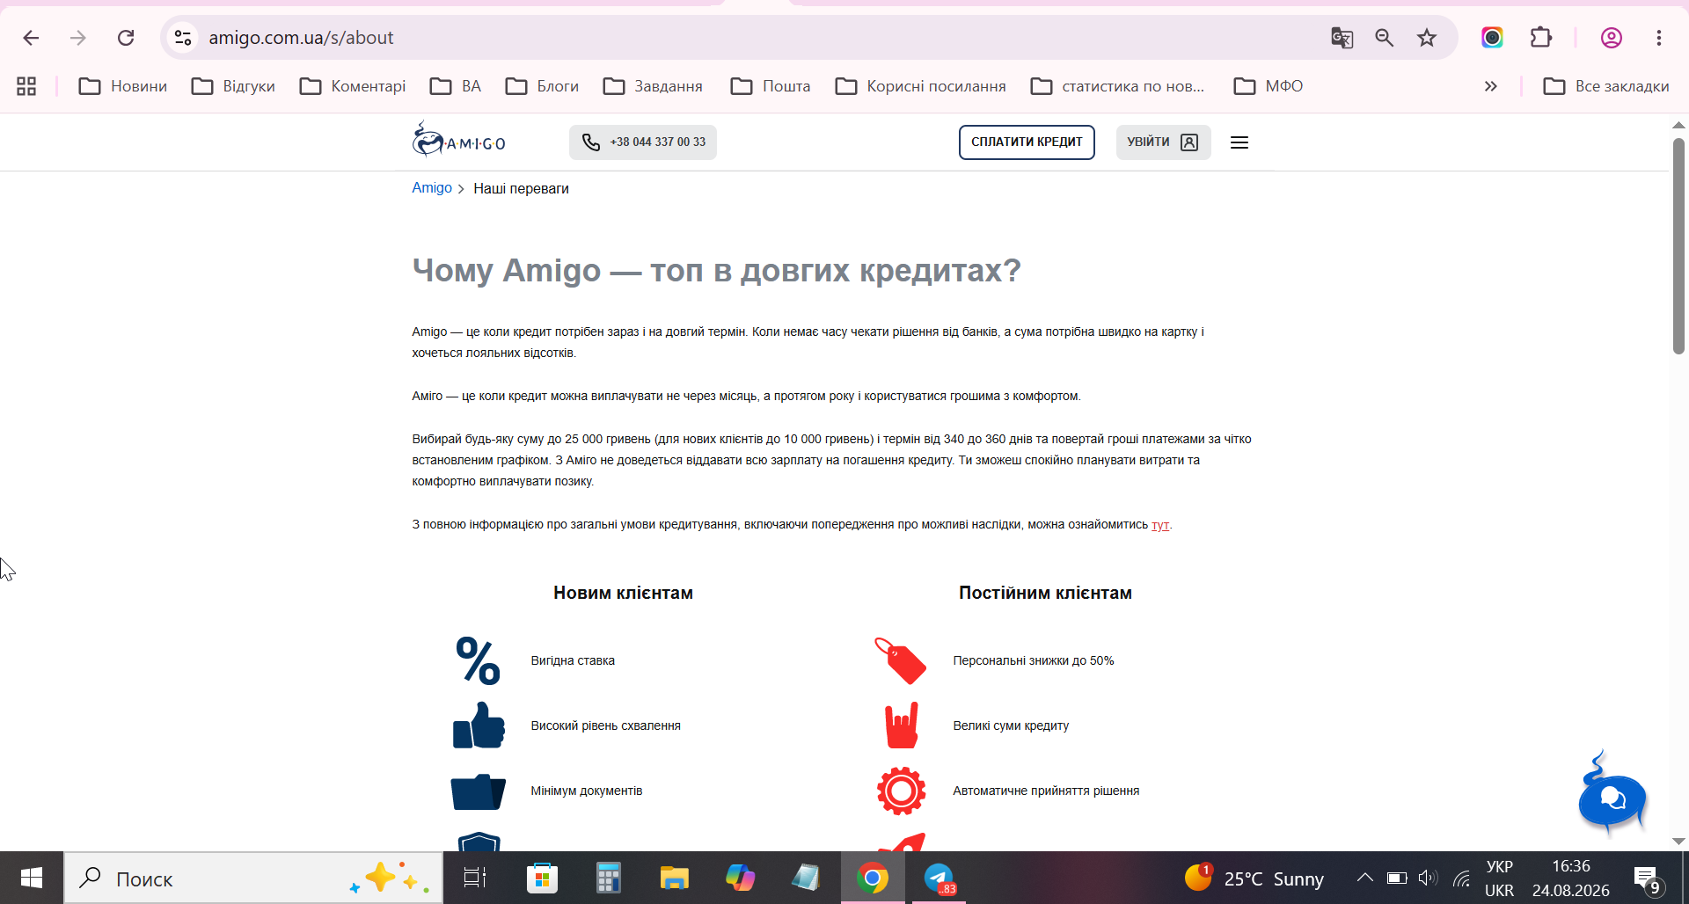Screen dimensions: 1689x904
Task: Open the Chrome profile icon
Action: coord(1612,38)
